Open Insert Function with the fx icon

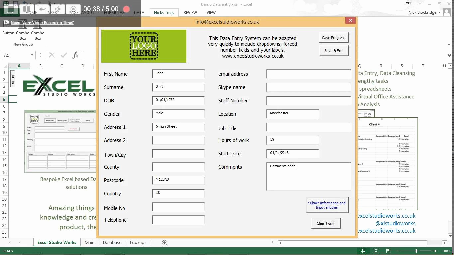(x=75, y=55)
